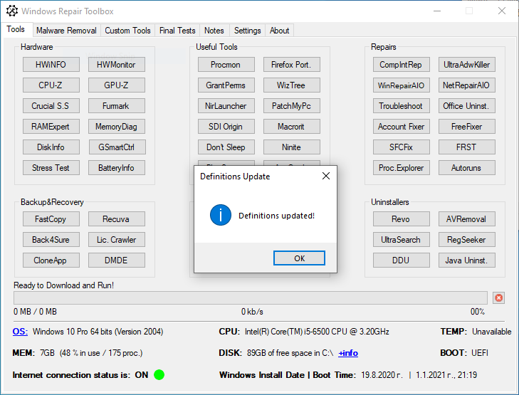Switch to the Settings tab

click(248, 31)
